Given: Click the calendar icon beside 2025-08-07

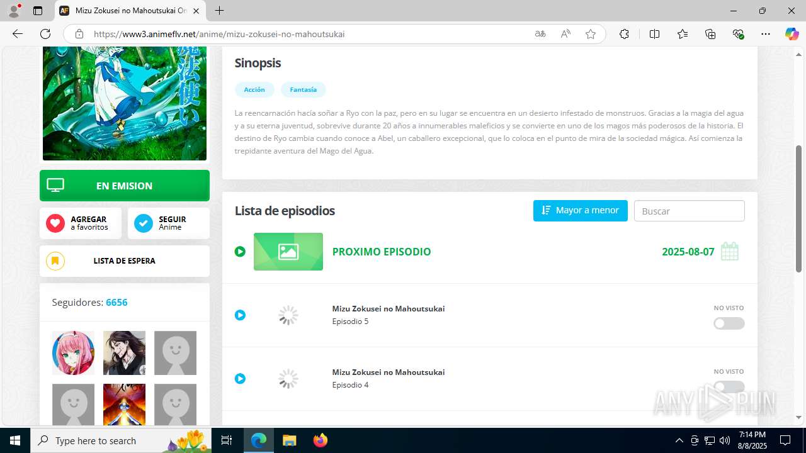Looking at the screenshot, I should coord(730,252).
